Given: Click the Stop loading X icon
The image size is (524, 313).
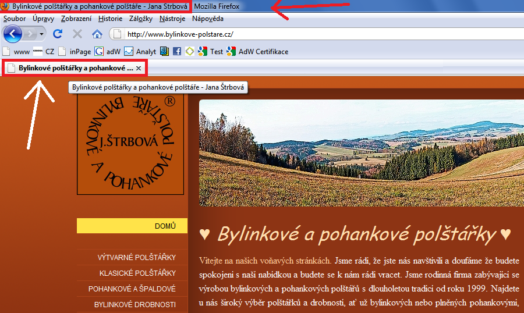Looking at the screenshot, I should pos(77,34).
